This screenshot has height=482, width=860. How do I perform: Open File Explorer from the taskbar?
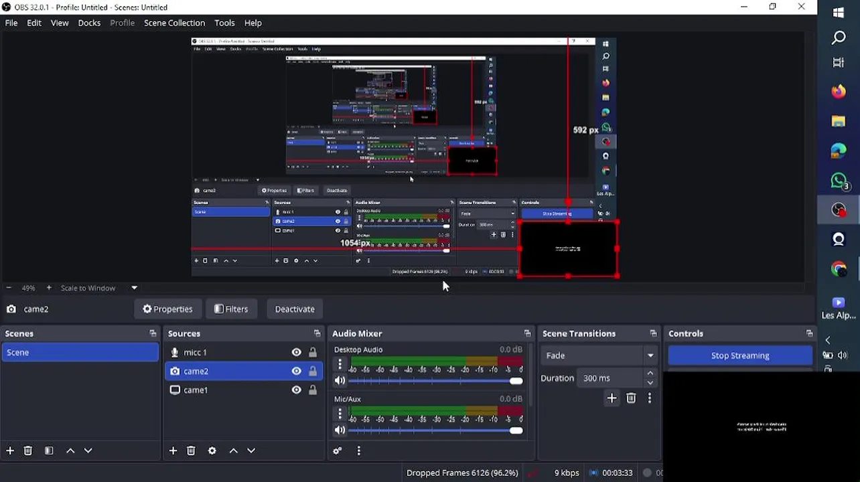pyautogui.click(x=839, y=121)
